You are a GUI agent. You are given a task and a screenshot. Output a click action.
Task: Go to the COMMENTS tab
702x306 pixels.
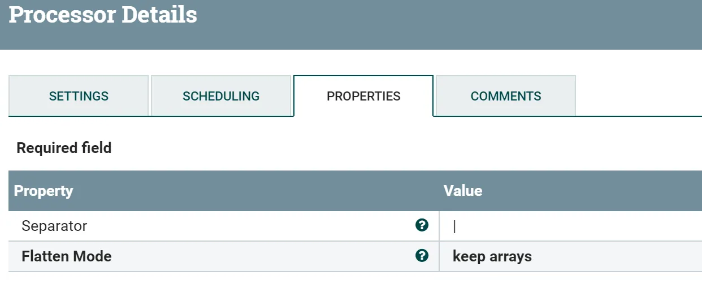click(x=506, y=96)
